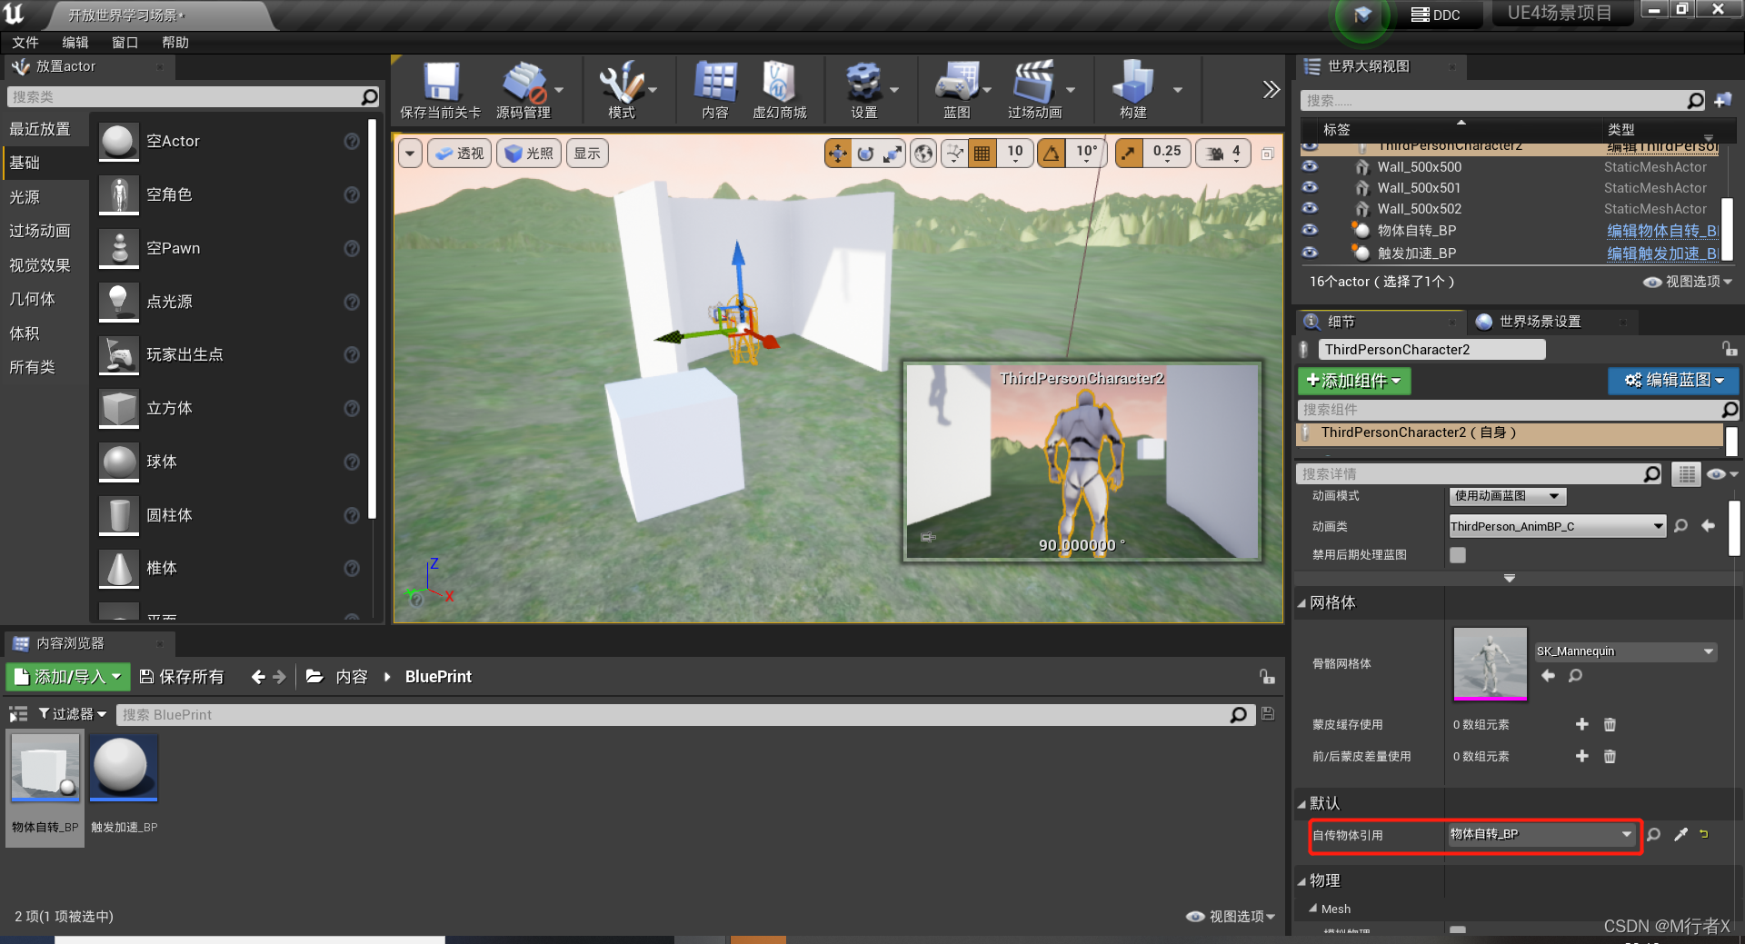Collapse the 默认 section

(x=1301, y=804)
